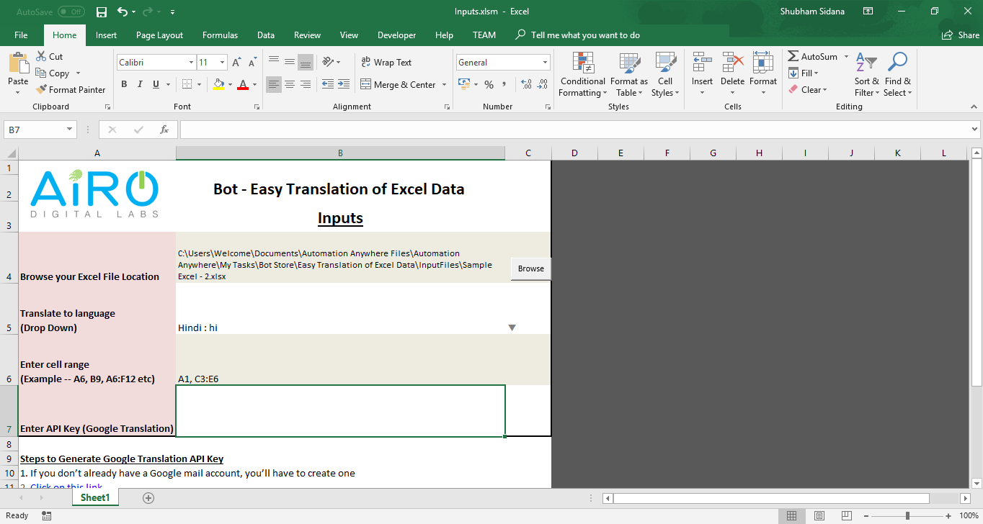Screen dimensions: 983x524
Task: Toggle Bold formatting
Action: [124, 85]
